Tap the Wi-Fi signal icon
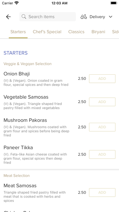Viewport: 119px width, 212px height. pos(17,3)
